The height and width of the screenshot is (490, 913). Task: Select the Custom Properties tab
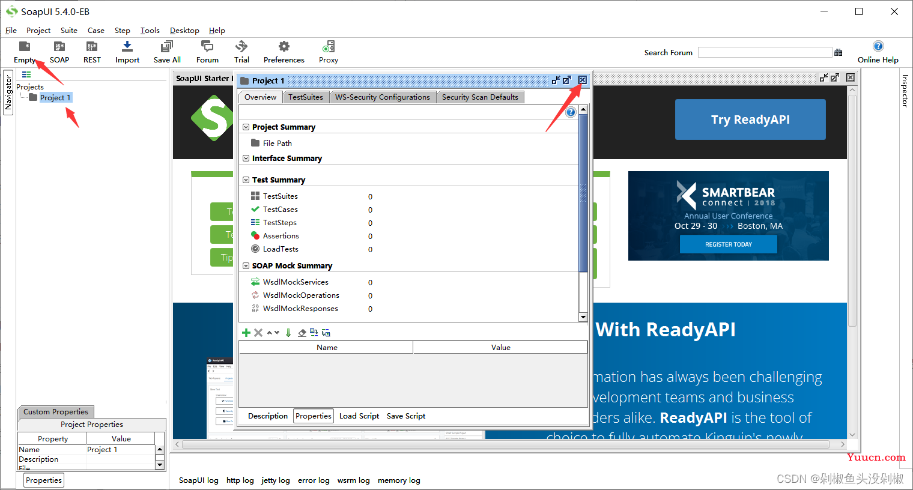pyautogui.click(x=56, y=412)
